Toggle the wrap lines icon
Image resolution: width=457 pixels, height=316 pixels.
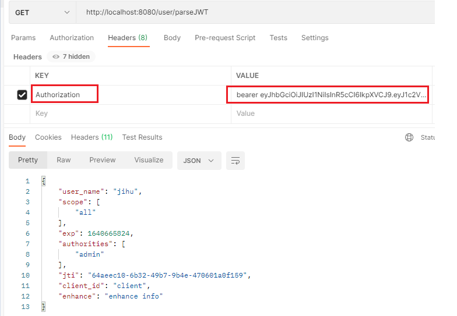click(x=235, y=161)
